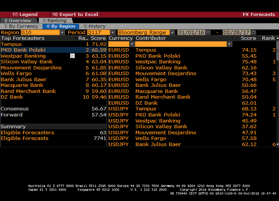Image resolution: width=279 pixels, height=201 pixels.
Task: Expand the Region G10 dropdown
Action: point(62,33)
